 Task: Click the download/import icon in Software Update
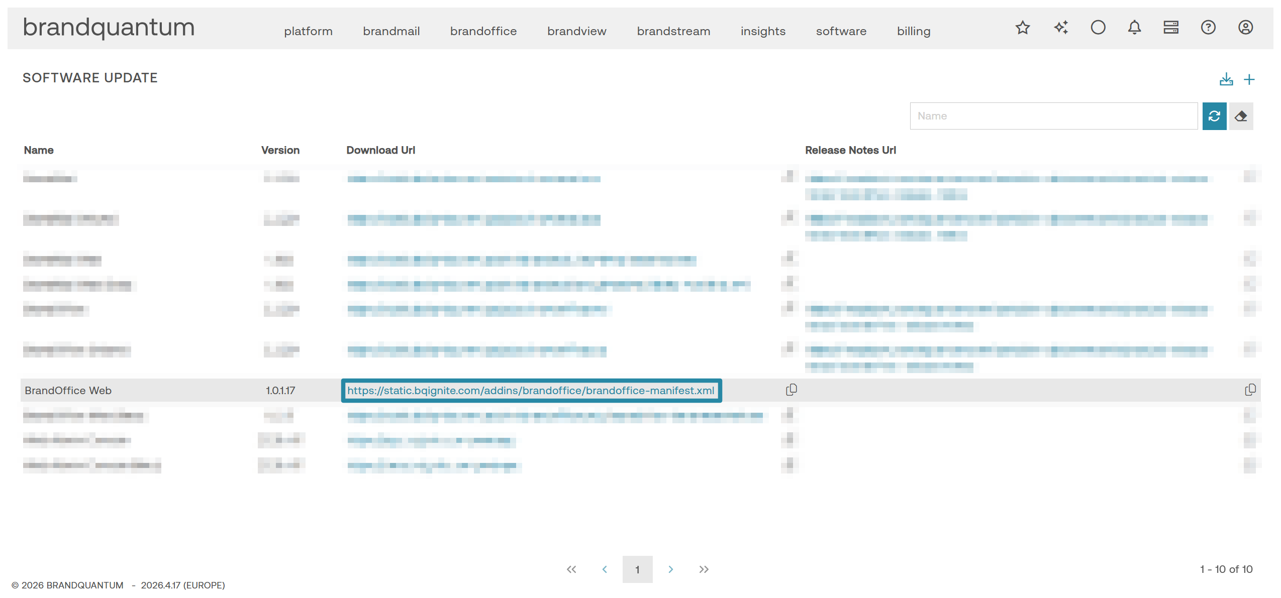tap(1226, 79)
